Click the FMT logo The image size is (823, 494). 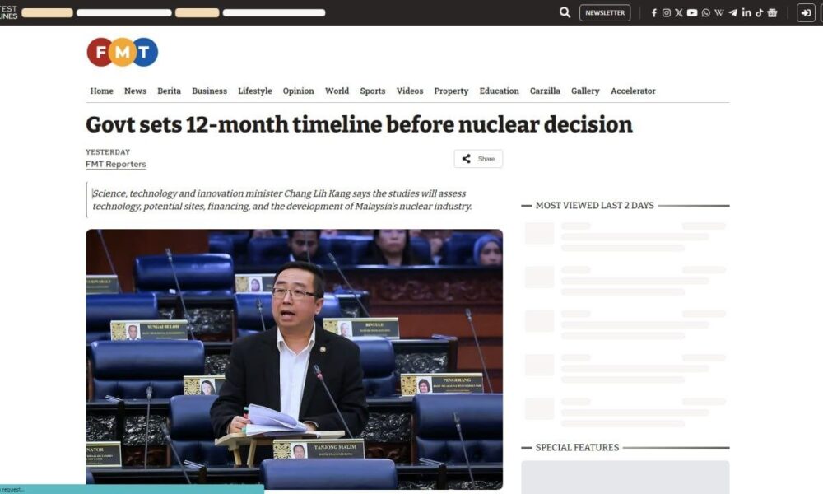pos(123,52)
